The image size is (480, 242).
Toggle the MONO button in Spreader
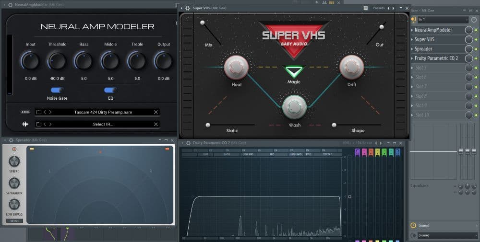click(x=14, y=221)
